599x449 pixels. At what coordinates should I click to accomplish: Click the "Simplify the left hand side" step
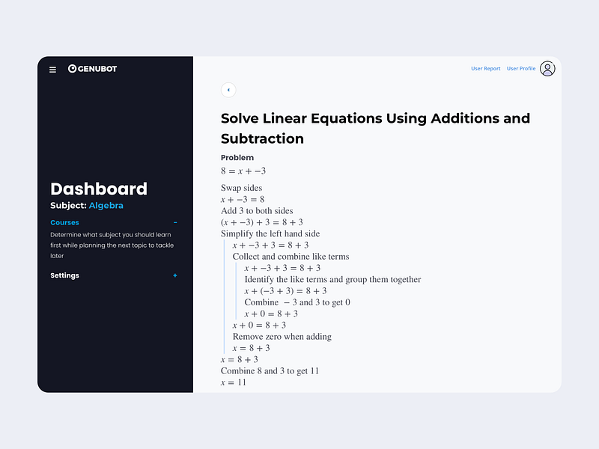click(270, 233)
